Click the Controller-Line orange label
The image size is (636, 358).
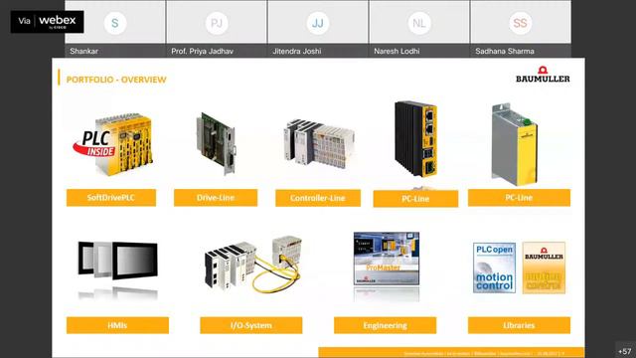pos(318,198)
